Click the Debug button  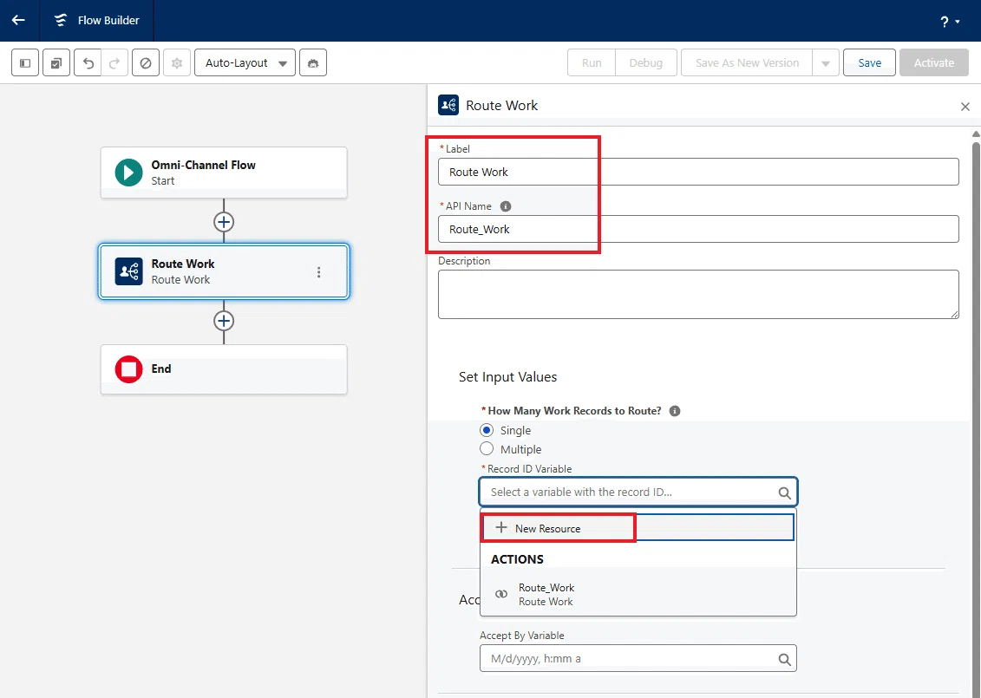[x=645, y=62]
